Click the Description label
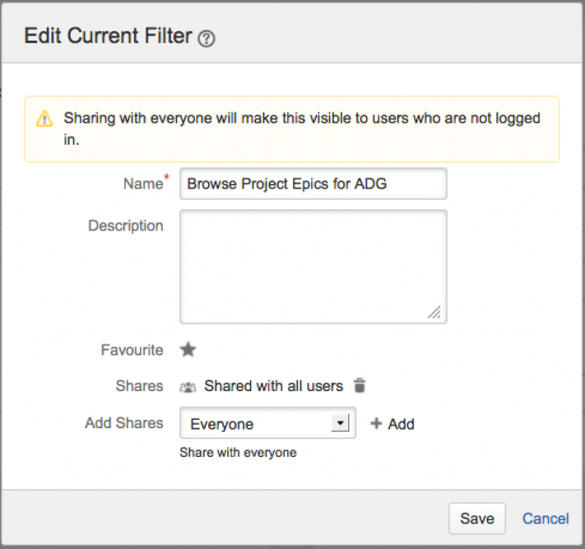The image size is (585, 549). click(x=126, y=226)
